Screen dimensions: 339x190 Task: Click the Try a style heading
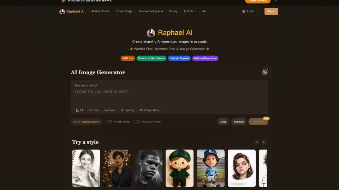click(85, 142)
